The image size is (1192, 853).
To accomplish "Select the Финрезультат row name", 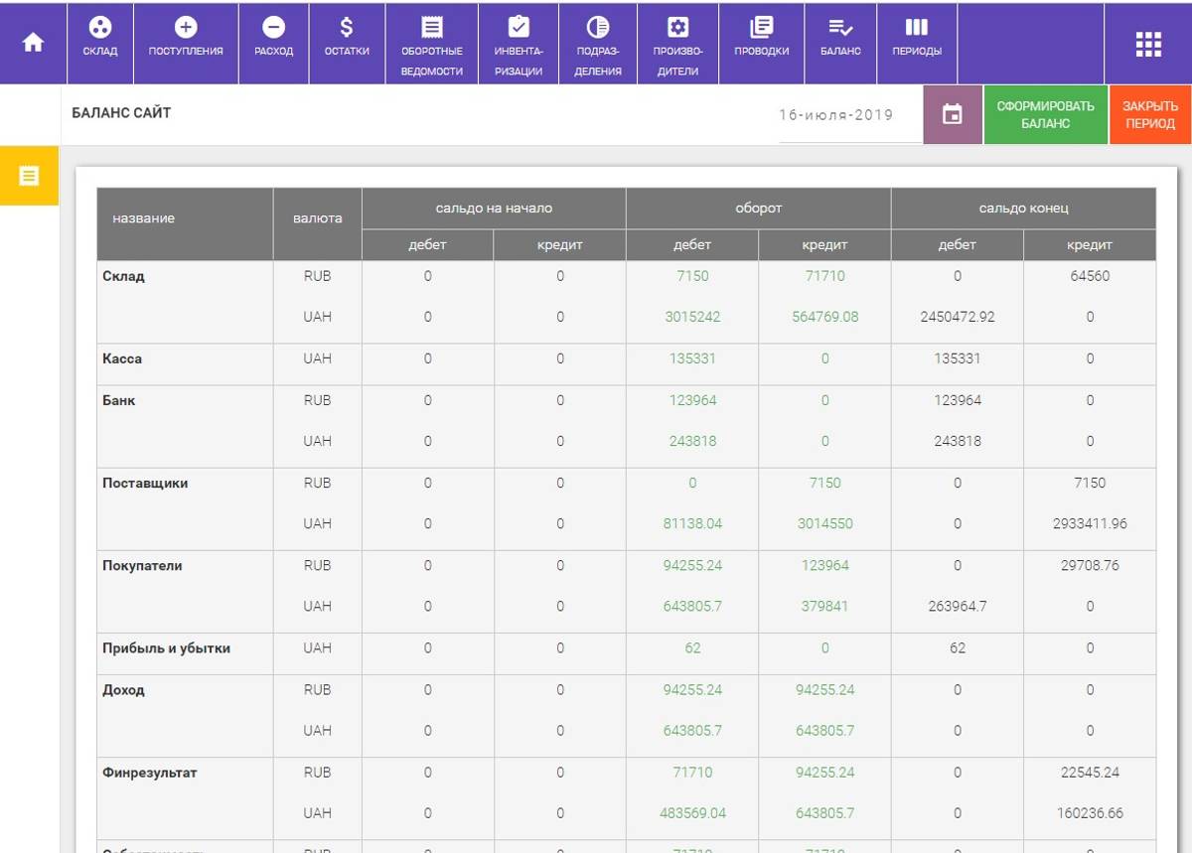I will [149, 772].
